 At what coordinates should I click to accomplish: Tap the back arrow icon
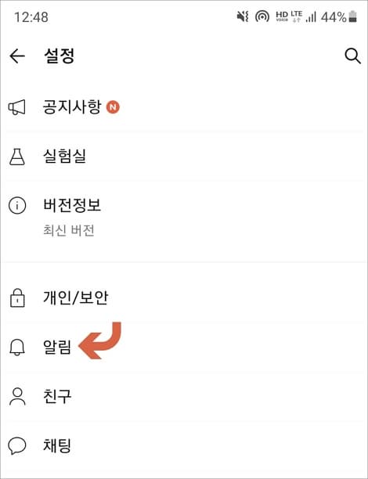(x=17, y=56)
